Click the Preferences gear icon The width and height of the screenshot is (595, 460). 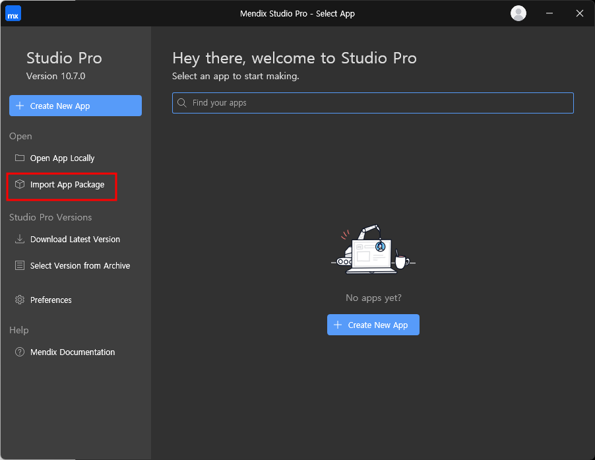[20, 300]
